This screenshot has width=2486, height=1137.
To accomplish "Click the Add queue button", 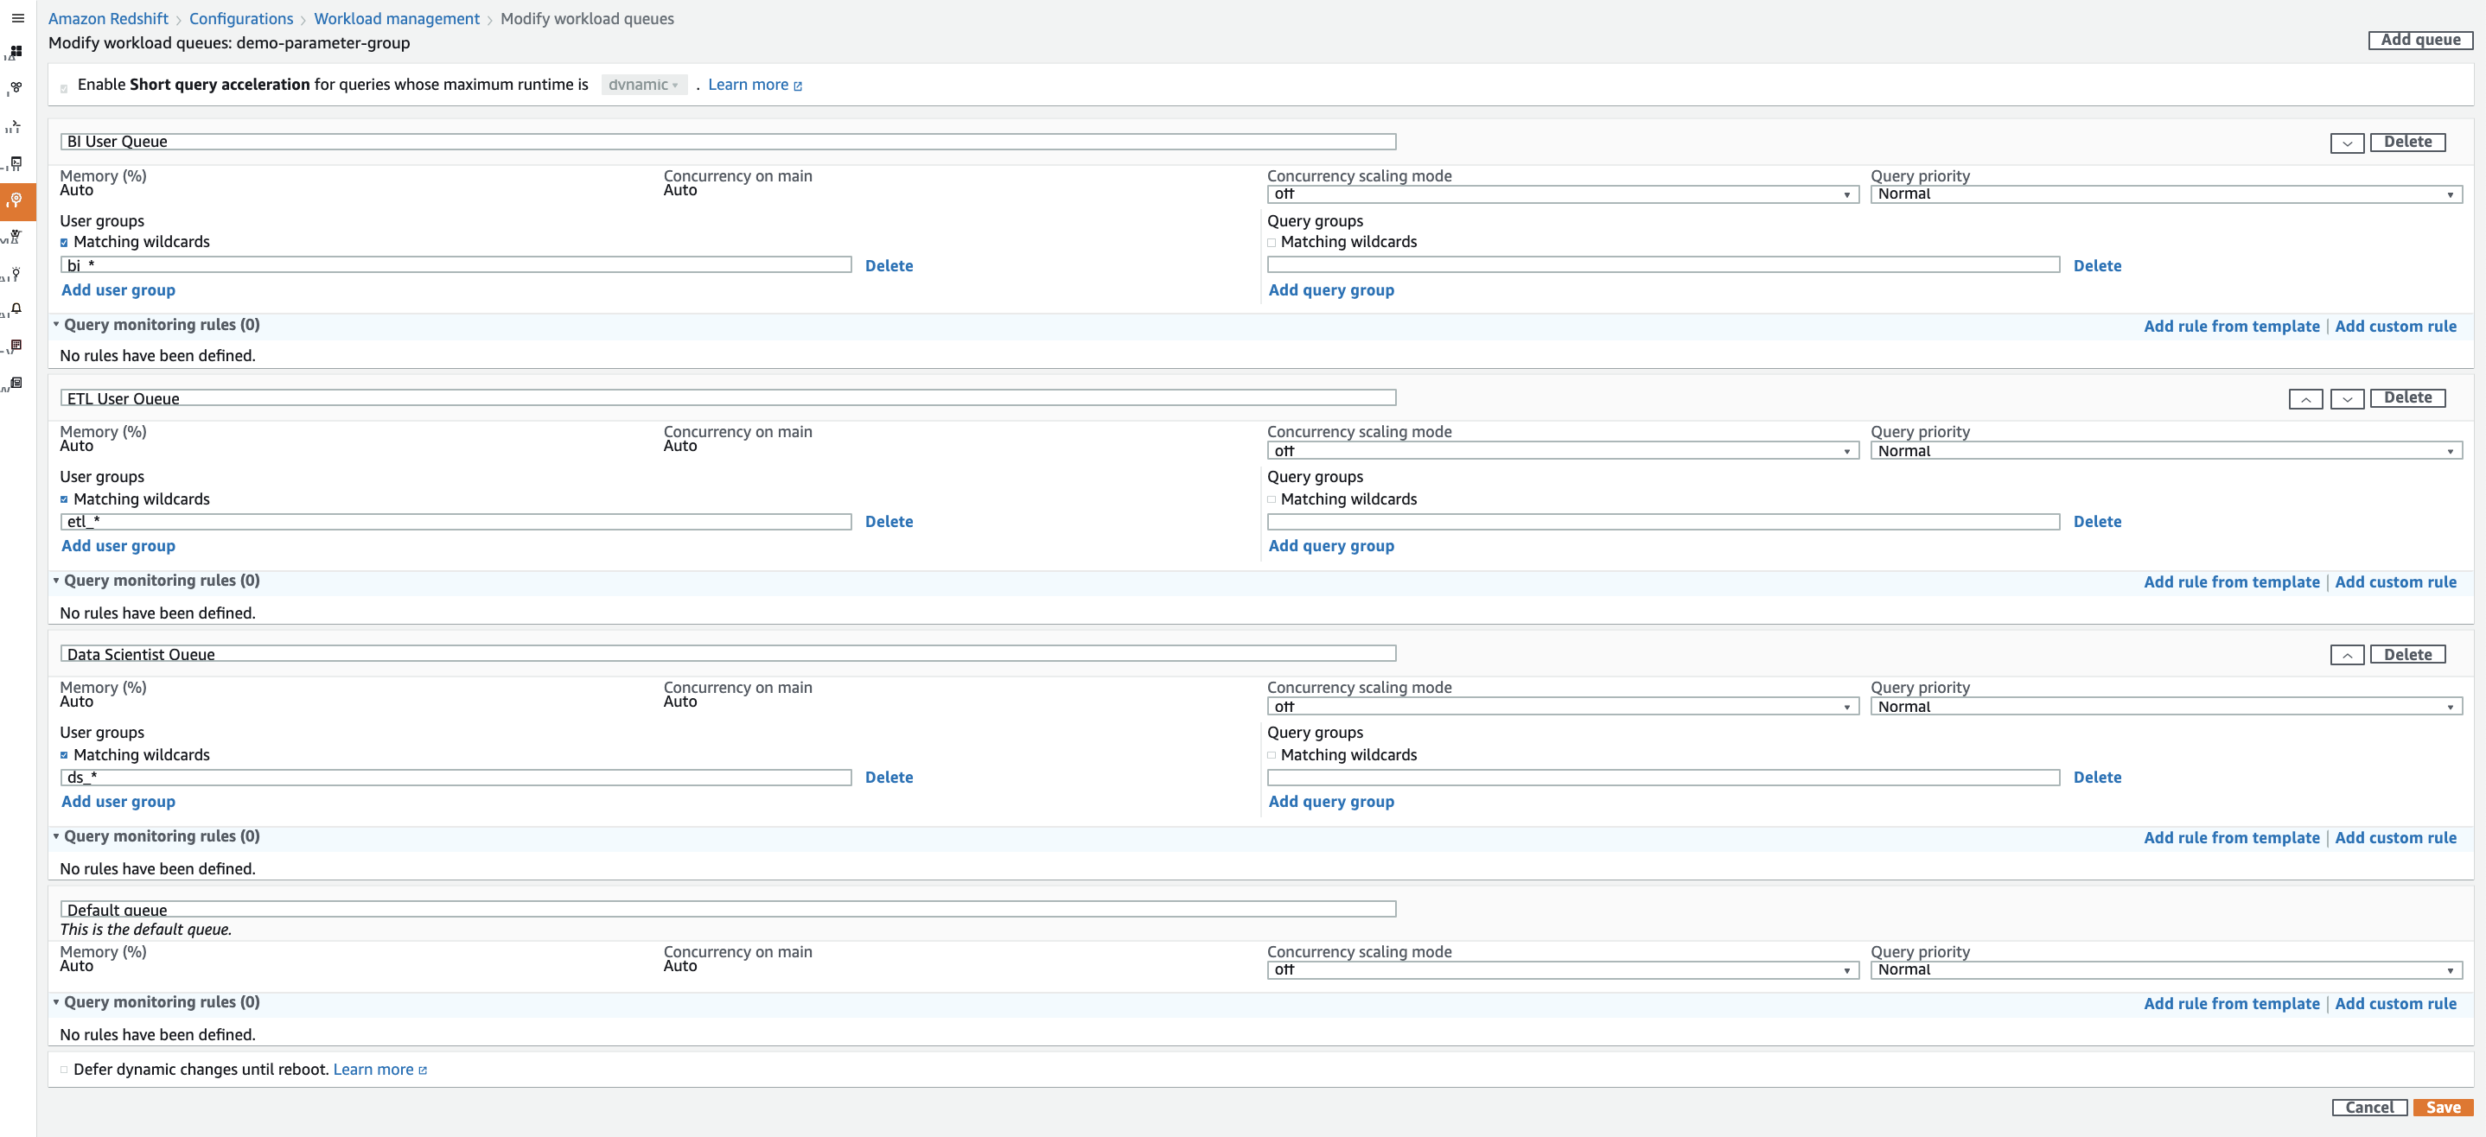I will pos(2419,40).
